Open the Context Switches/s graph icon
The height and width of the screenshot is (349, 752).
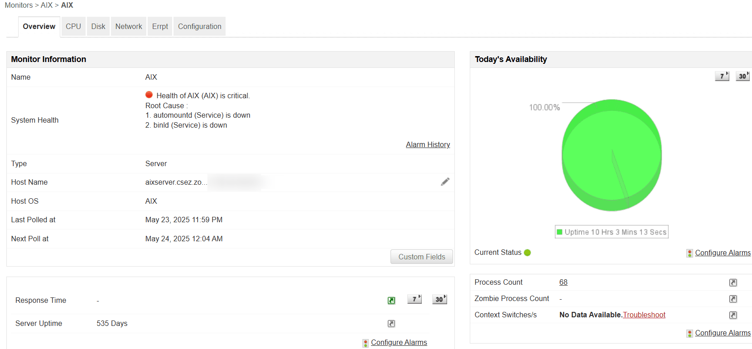tap(733, 314)
